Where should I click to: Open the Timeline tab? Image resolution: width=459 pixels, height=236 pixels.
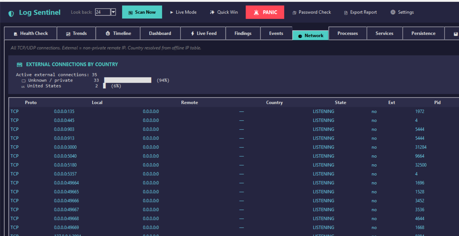pos(118,33)
